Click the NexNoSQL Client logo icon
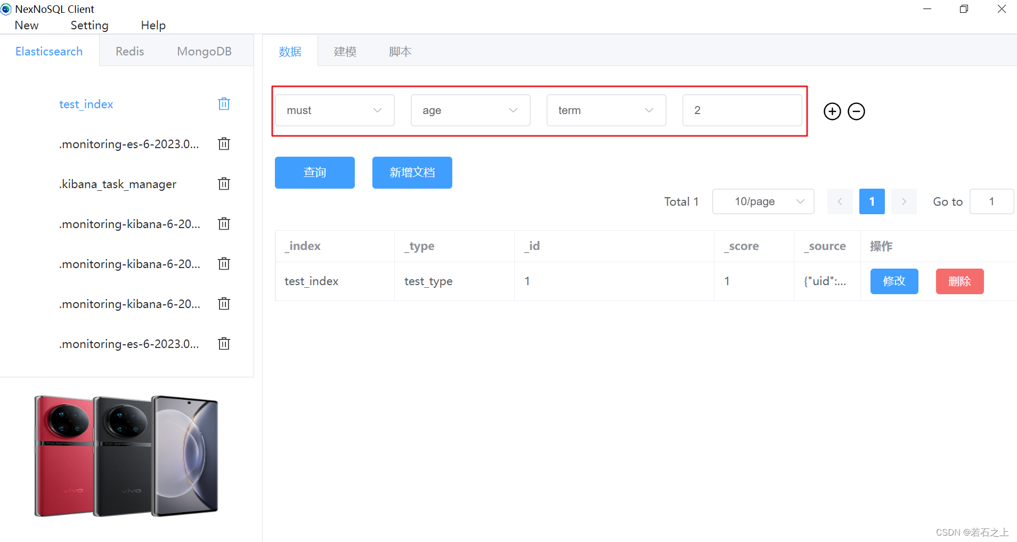Screen dimensions: 1017x542 [6, 9]
